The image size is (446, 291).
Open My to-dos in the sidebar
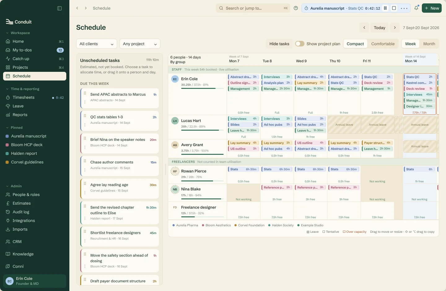[35, 50]
